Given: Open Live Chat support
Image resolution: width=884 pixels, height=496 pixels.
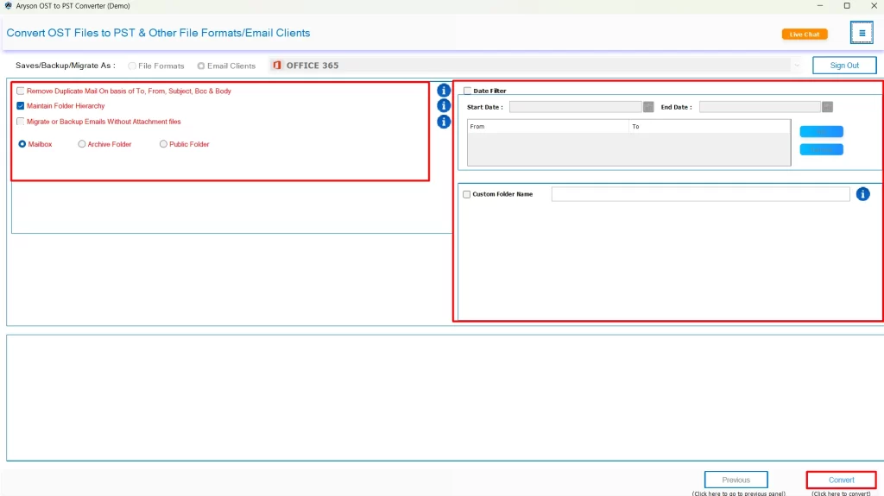Looking at the screenshot, I should pyautogui.click(x=805, y=35).
